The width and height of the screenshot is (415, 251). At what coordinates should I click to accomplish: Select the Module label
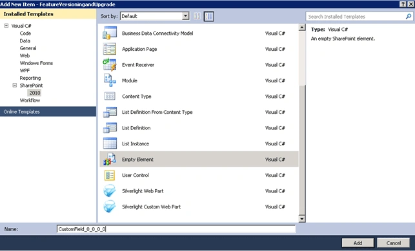(x=130, y=80)
